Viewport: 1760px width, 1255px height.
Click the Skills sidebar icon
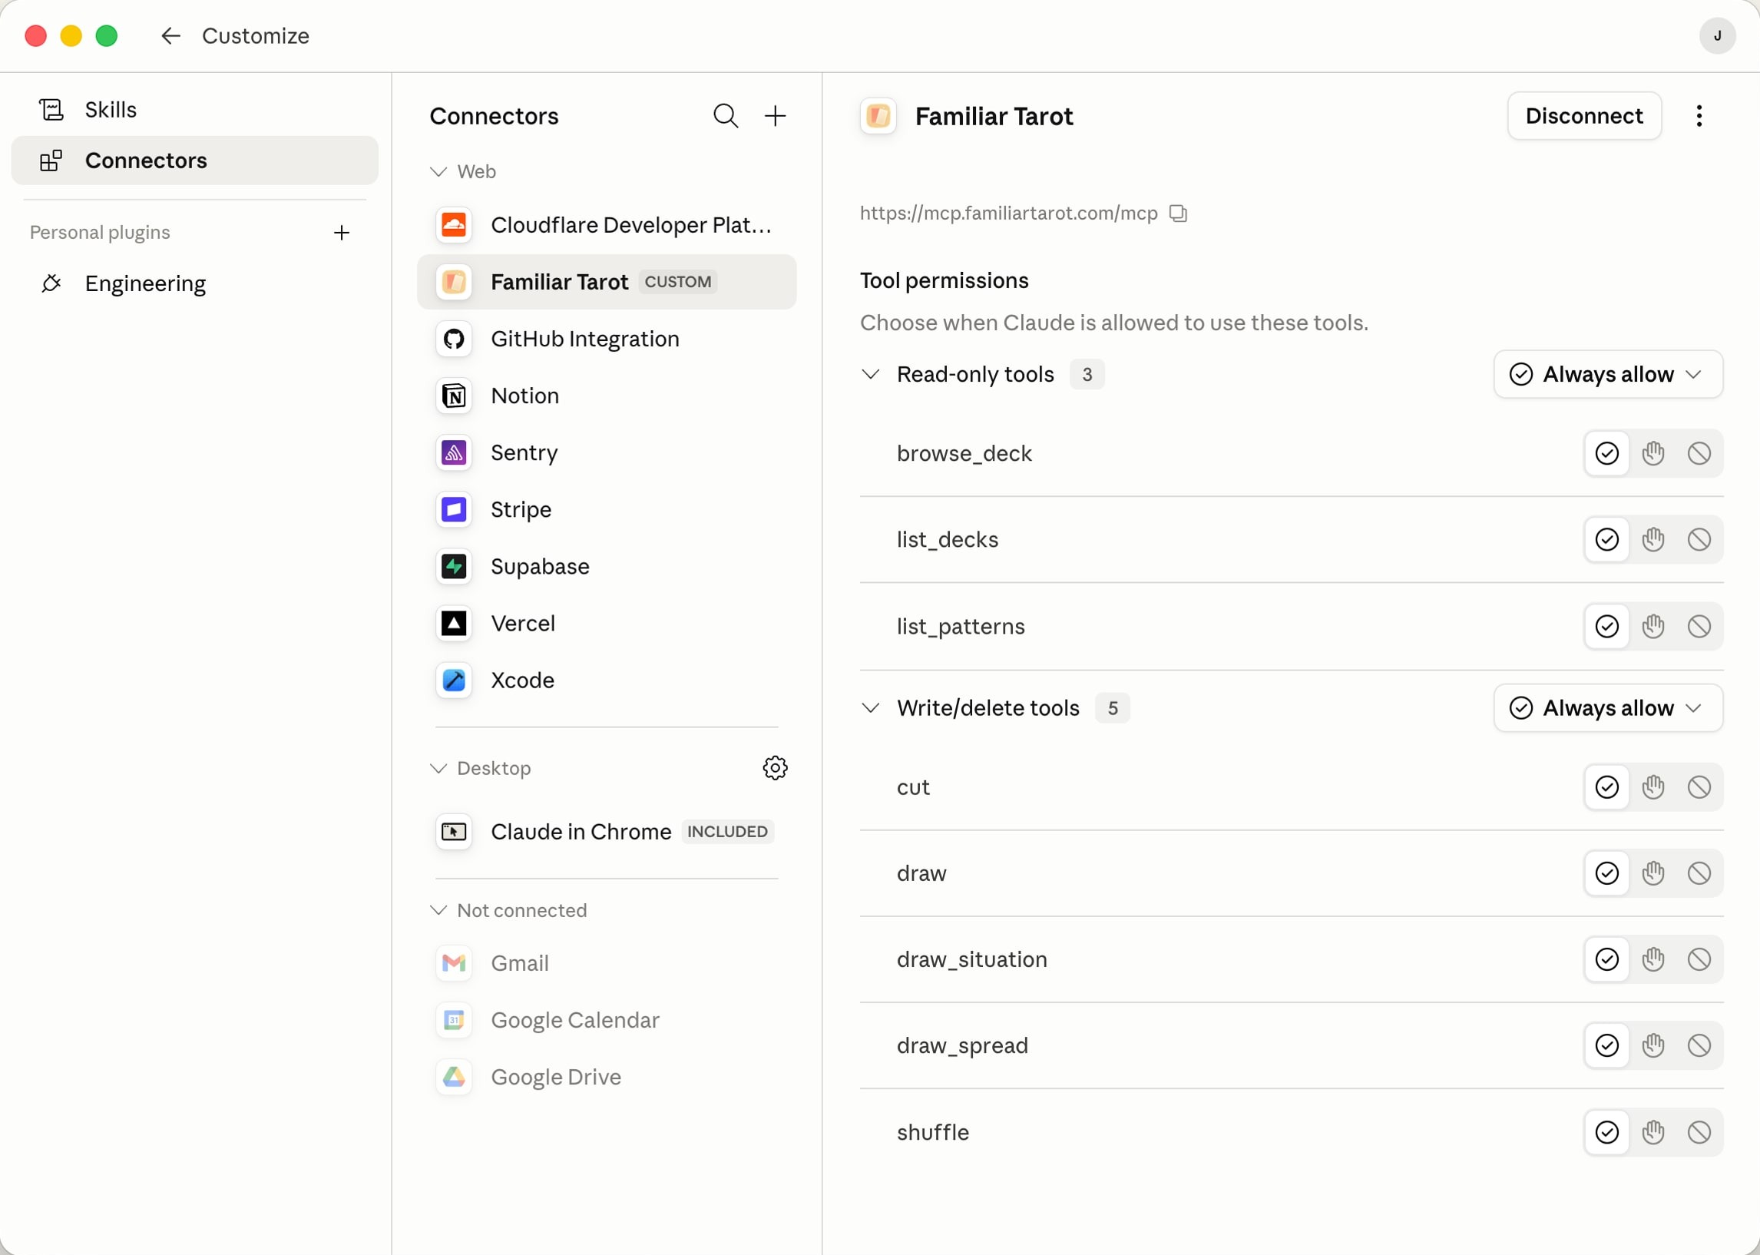[x=51, y=110]
